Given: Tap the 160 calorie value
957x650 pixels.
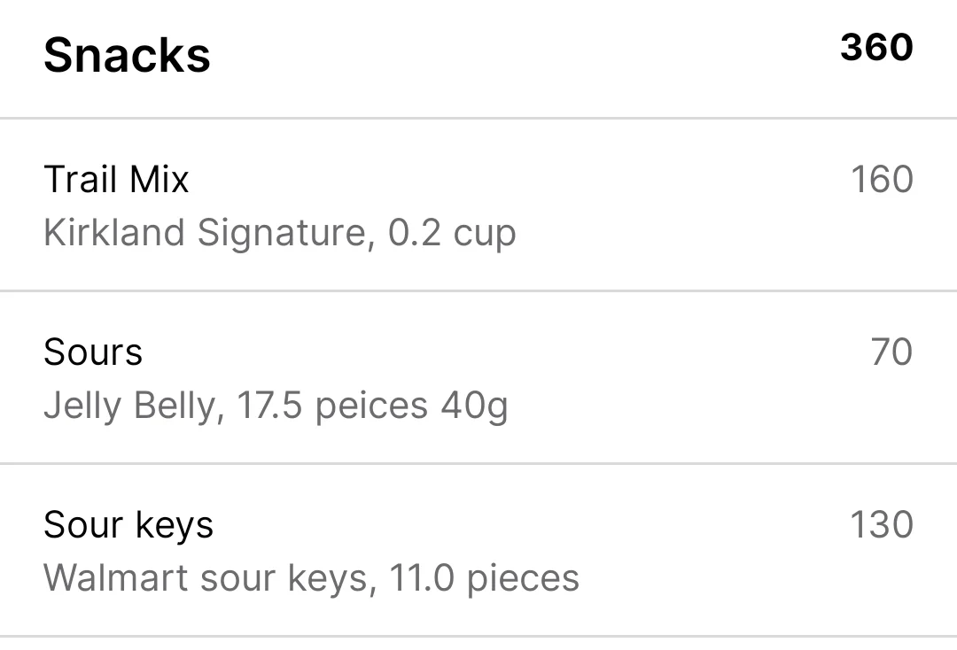Looking at the screenshot, I should 882,179.
